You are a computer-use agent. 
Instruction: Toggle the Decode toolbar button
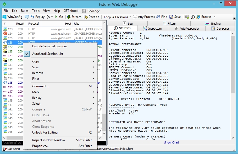(x=91, y=17)
